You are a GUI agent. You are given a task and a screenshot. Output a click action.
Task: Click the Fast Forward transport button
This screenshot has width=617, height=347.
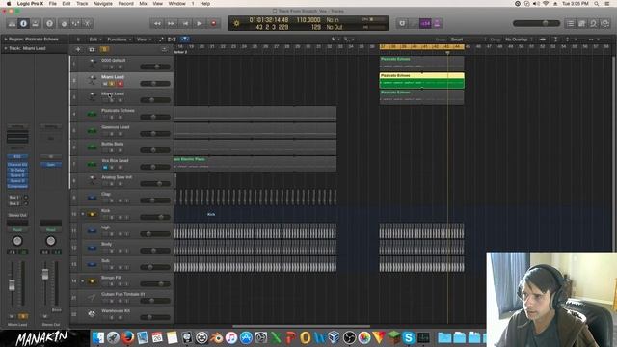tap(172, 23)
